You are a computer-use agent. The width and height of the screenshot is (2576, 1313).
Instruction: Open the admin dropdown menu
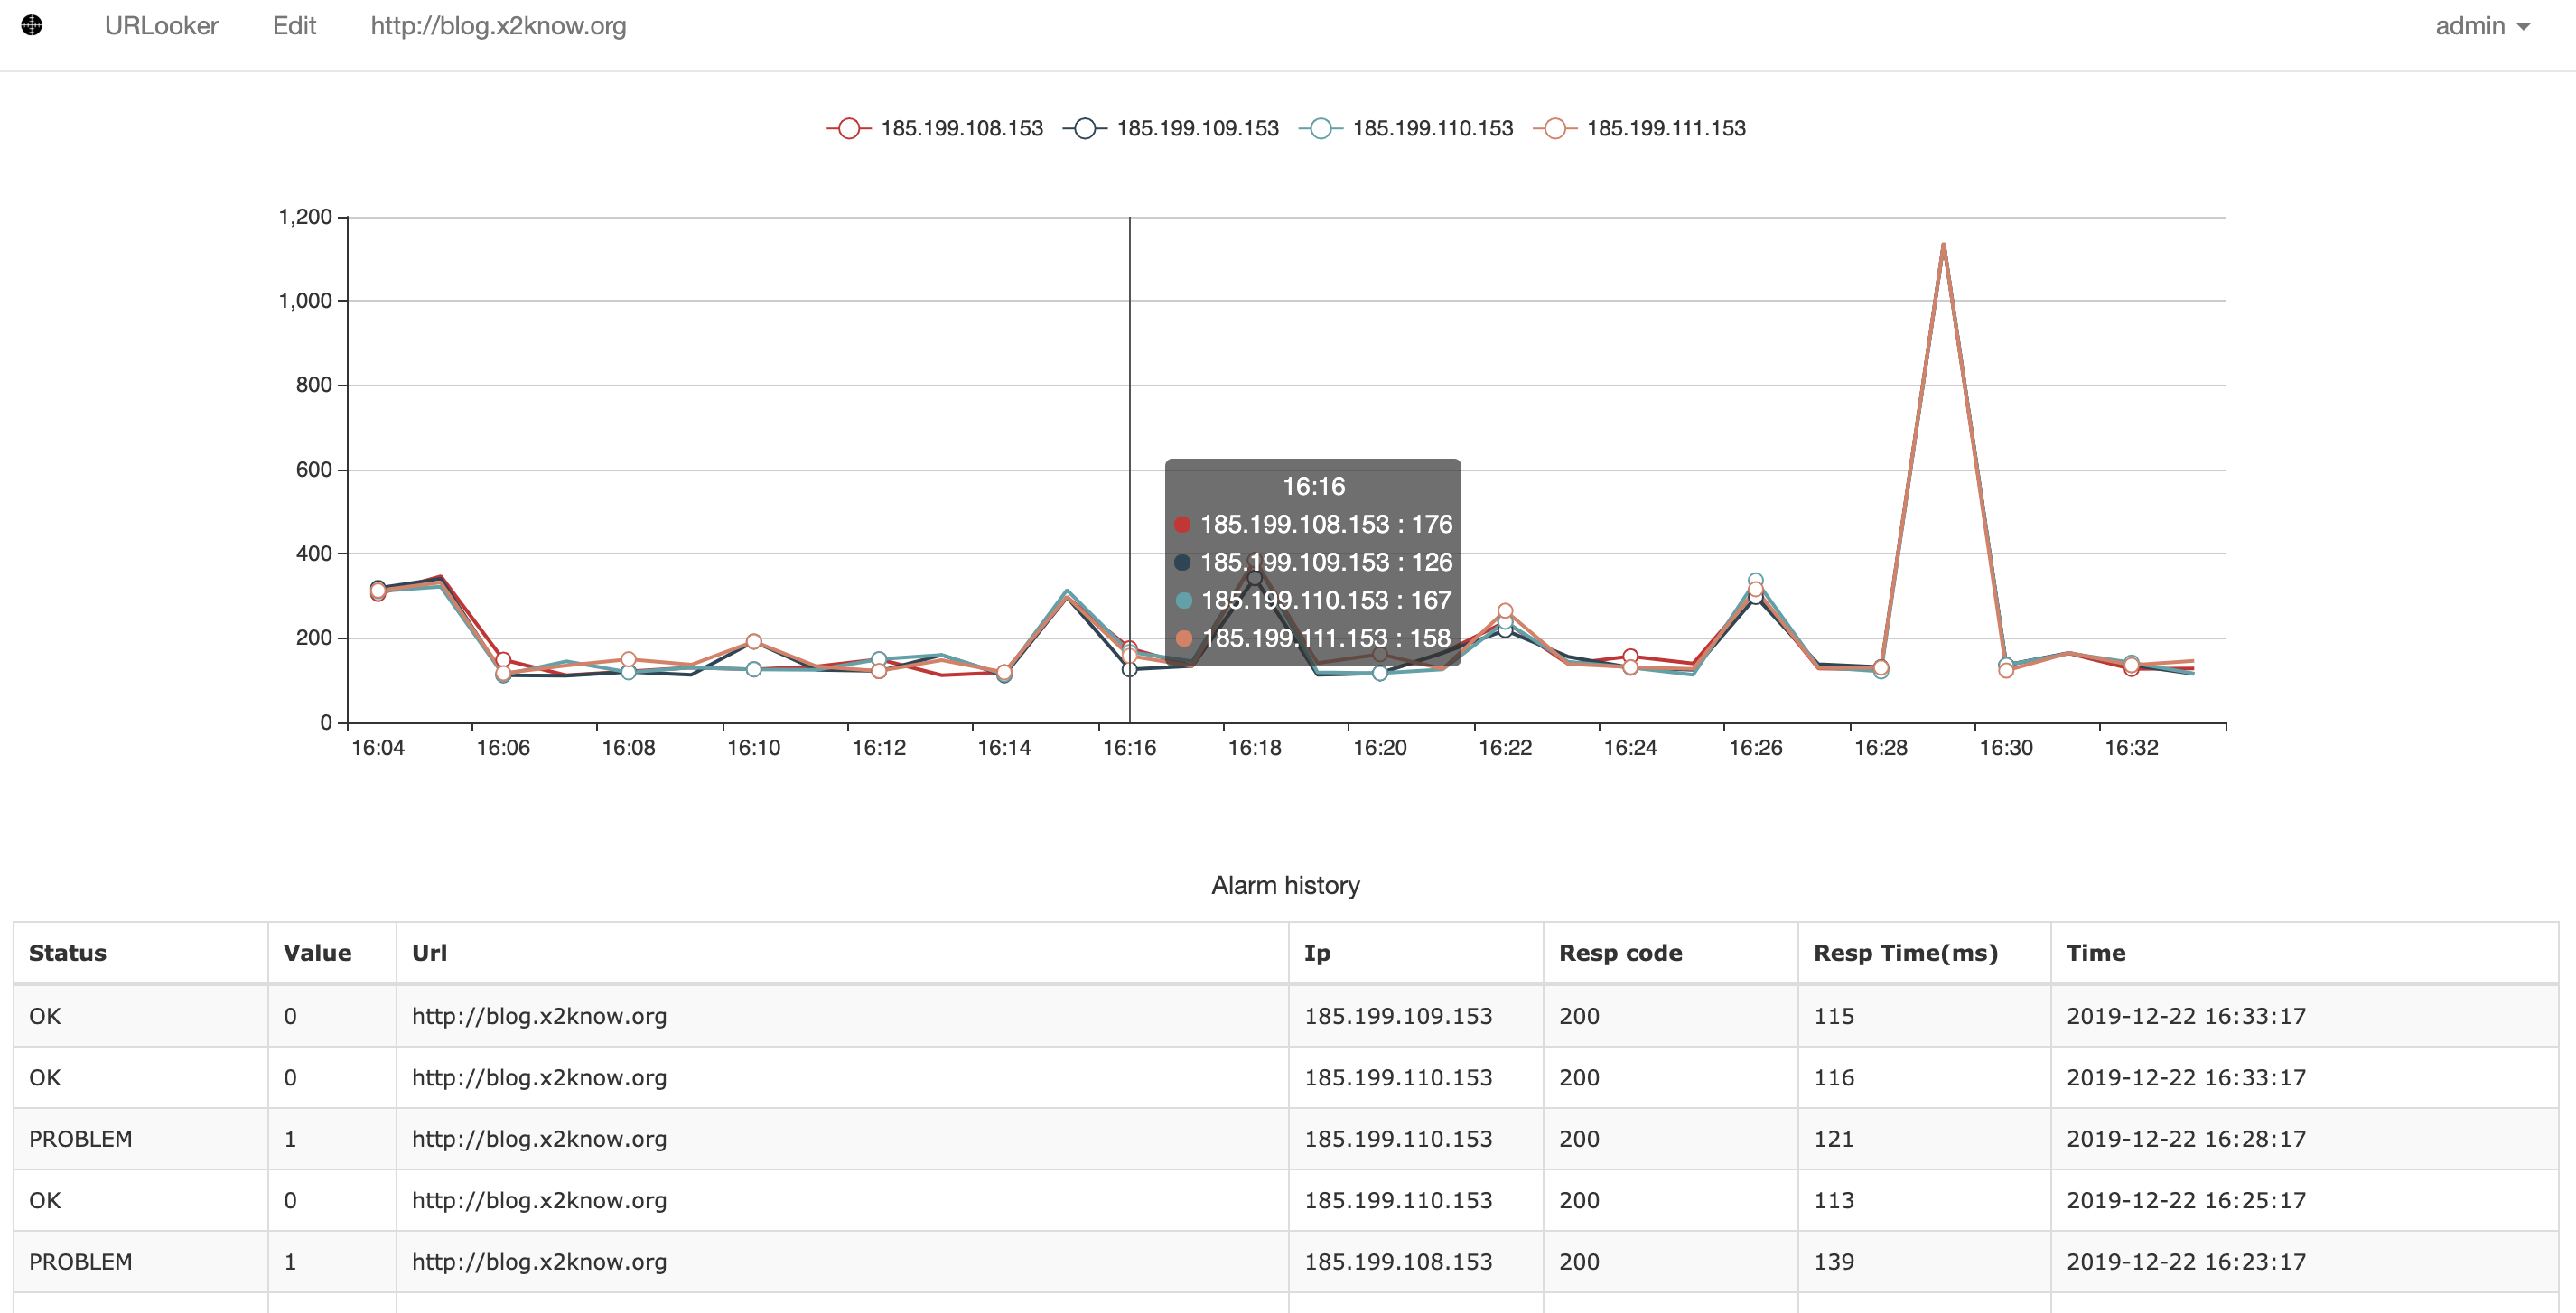2481,26
